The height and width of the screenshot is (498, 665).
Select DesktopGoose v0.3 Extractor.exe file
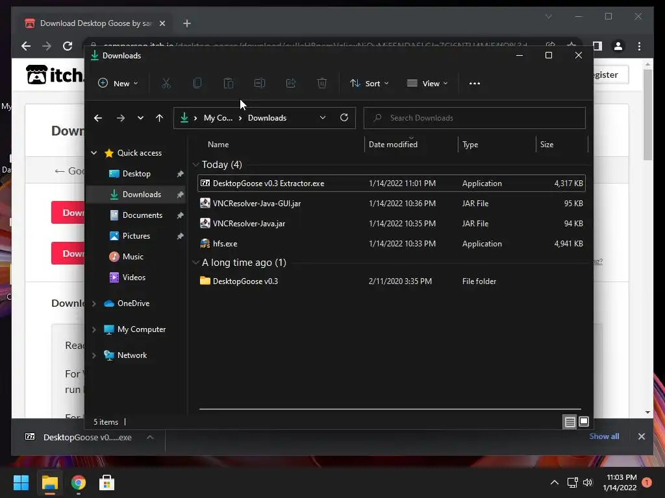392,184
